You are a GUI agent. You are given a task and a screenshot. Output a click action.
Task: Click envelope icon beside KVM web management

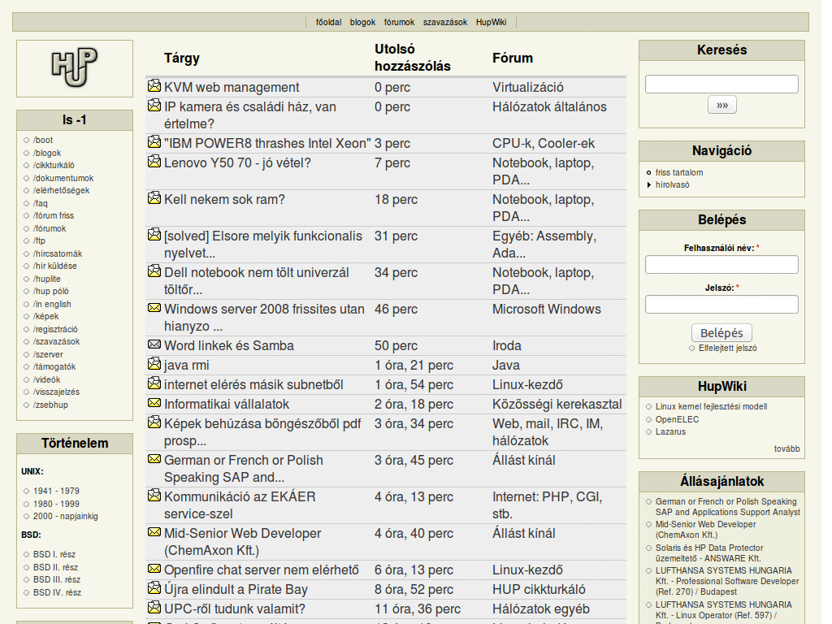(154, 86)
